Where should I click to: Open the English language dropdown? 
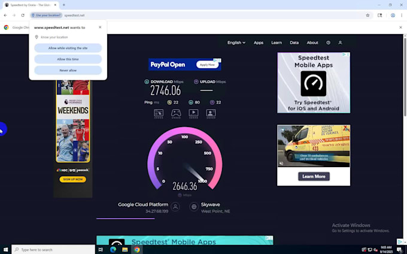coord(236,43)
